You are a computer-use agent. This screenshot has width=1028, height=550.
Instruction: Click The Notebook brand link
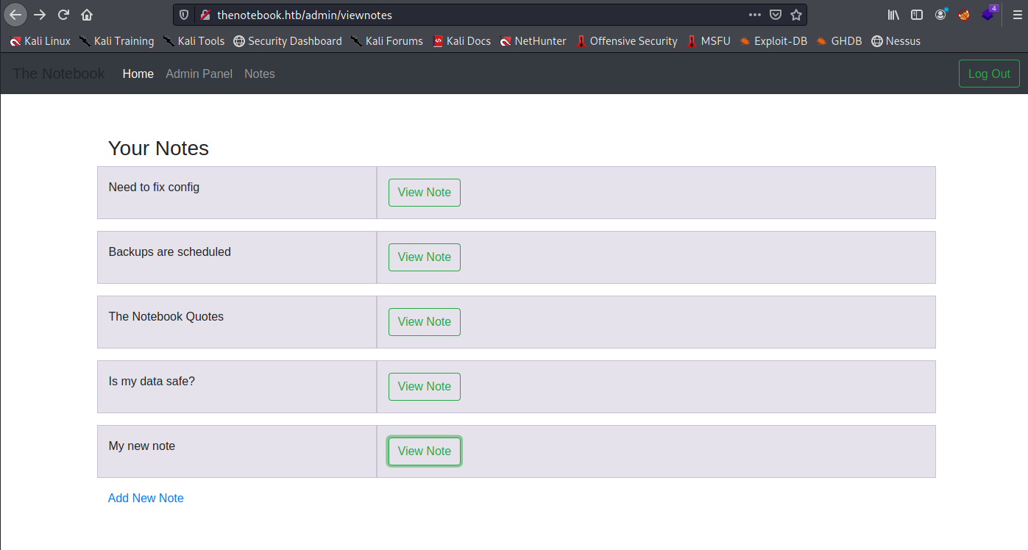pyautogui.click(x=59, y=74)
